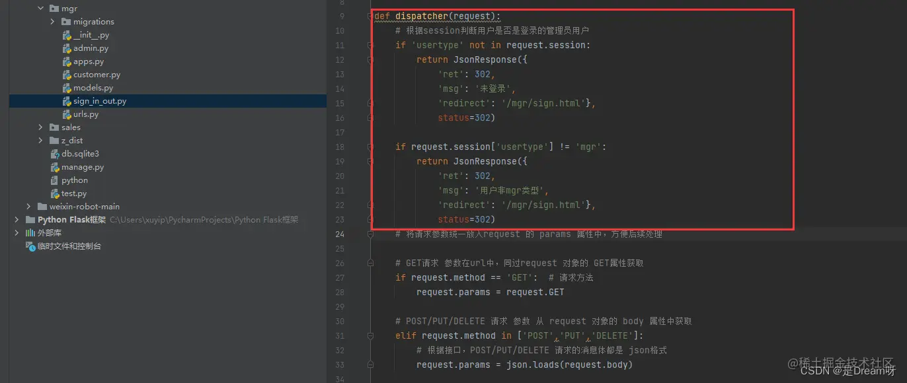Open models.py from the project tree

click(x=93, y=88)
